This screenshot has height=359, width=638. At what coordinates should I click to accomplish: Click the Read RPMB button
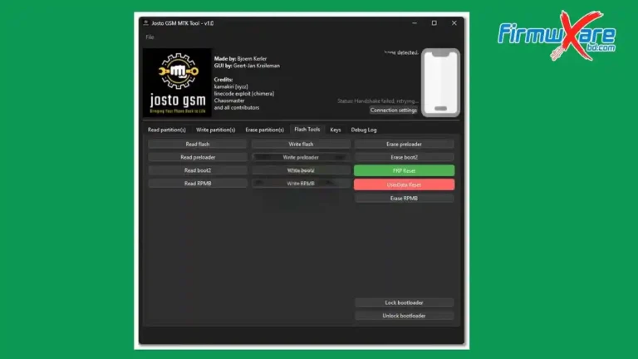point(198,183)
